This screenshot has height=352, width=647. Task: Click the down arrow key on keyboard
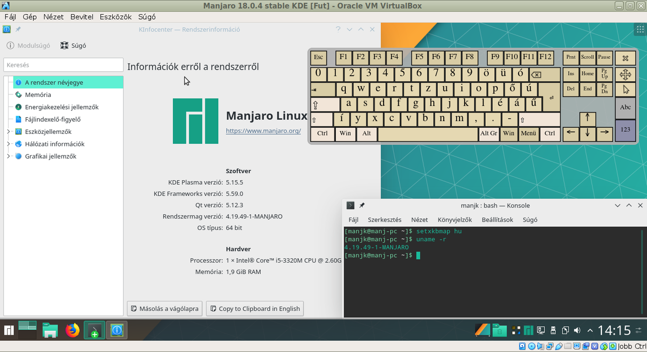click(x=587, y=133)
